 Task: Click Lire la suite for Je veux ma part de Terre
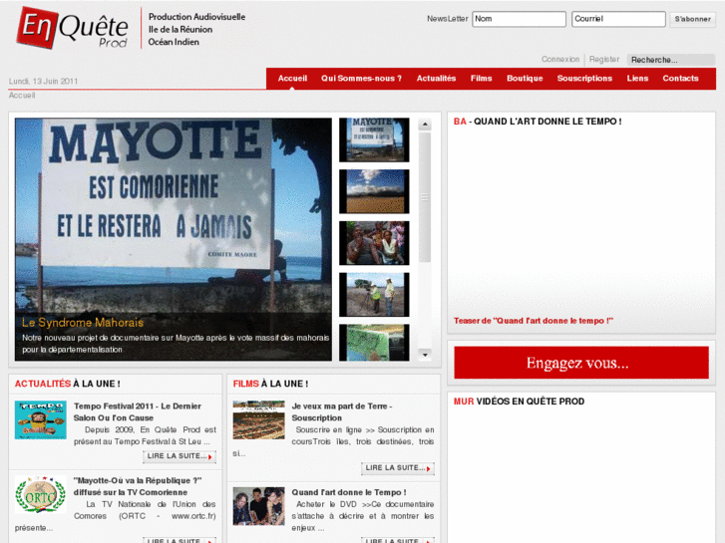click(x=398, y=468)
